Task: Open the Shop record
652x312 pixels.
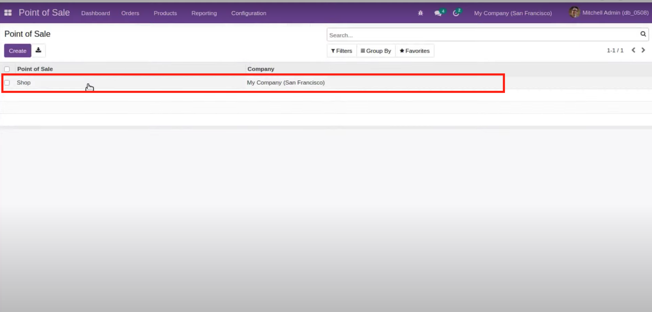Action: pyautogui.click(x=24, y=83)
